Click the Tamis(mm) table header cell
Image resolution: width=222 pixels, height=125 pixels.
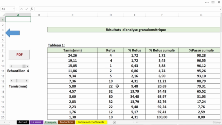(72, 50)
